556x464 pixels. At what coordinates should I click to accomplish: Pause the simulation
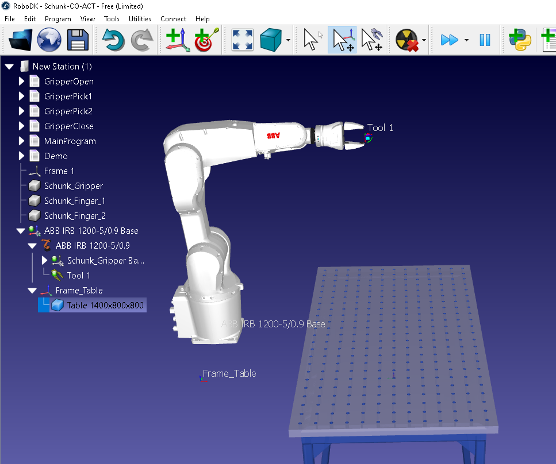coord(485,40)
